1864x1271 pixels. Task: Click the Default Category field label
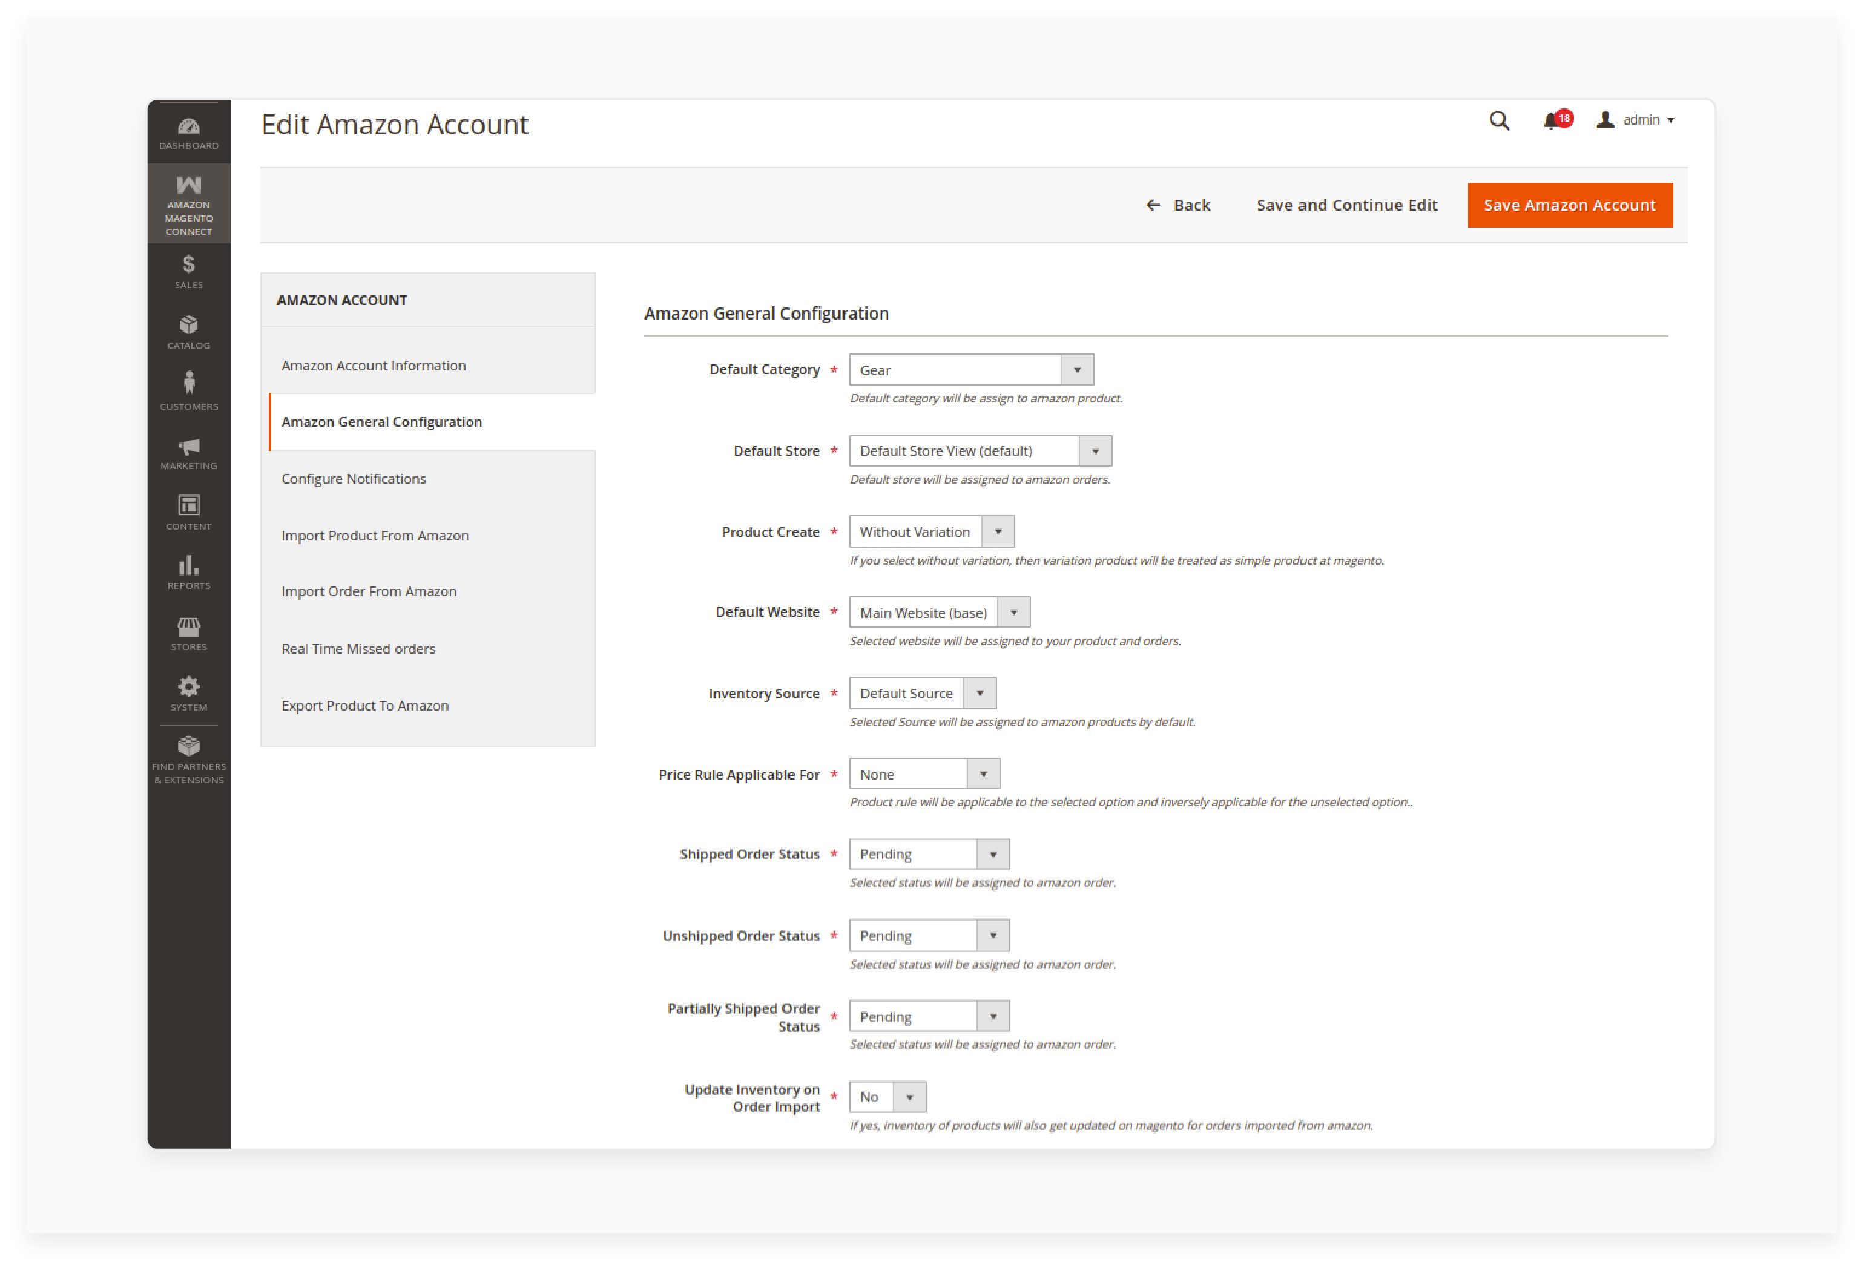click(765, 370)
